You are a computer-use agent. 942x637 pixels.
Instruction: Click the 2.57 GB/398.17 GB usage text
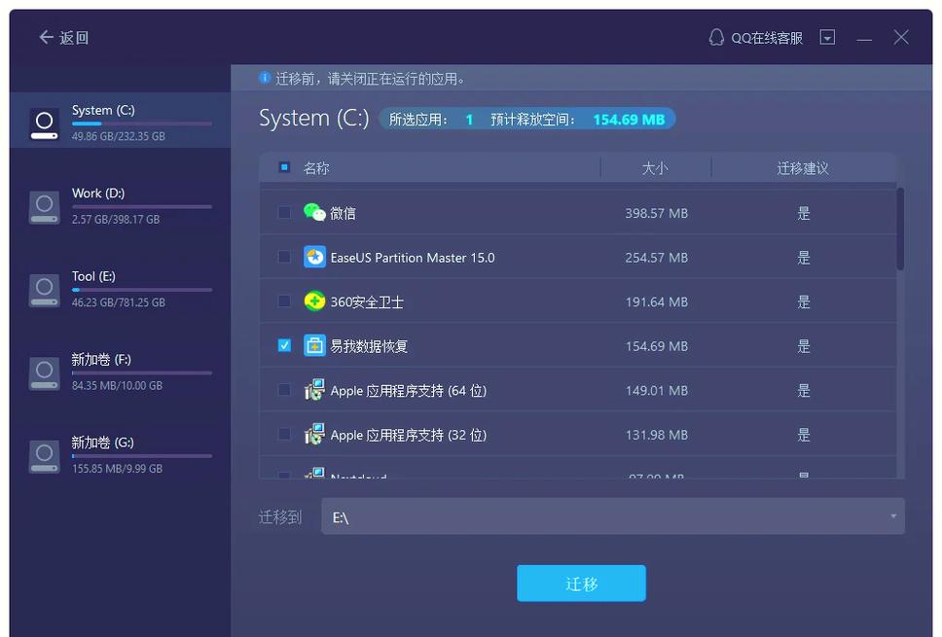coord(116,219)
